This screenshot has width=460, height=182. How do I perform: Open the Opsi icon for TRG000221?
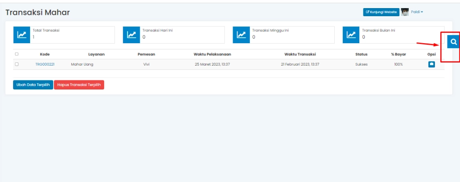431,64
